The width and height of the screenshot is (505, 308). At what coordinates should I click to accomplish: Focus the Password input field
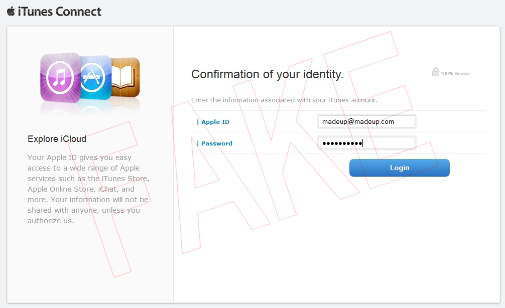coord(366,143)
